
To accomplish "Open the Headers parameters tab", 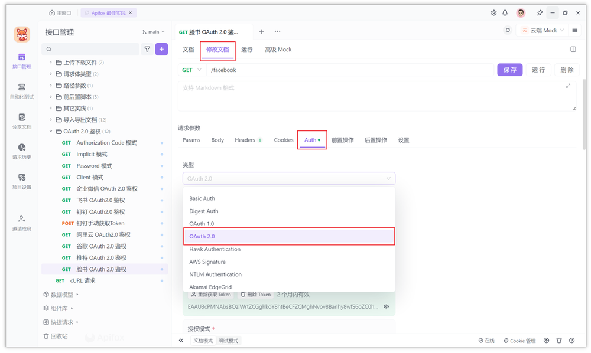I will [x=245, y=140].
